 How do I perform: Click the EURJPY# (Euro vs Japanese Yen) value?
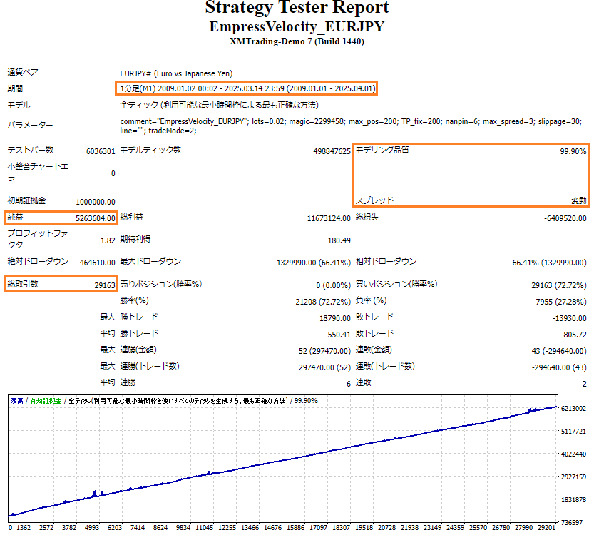[176, 73]
